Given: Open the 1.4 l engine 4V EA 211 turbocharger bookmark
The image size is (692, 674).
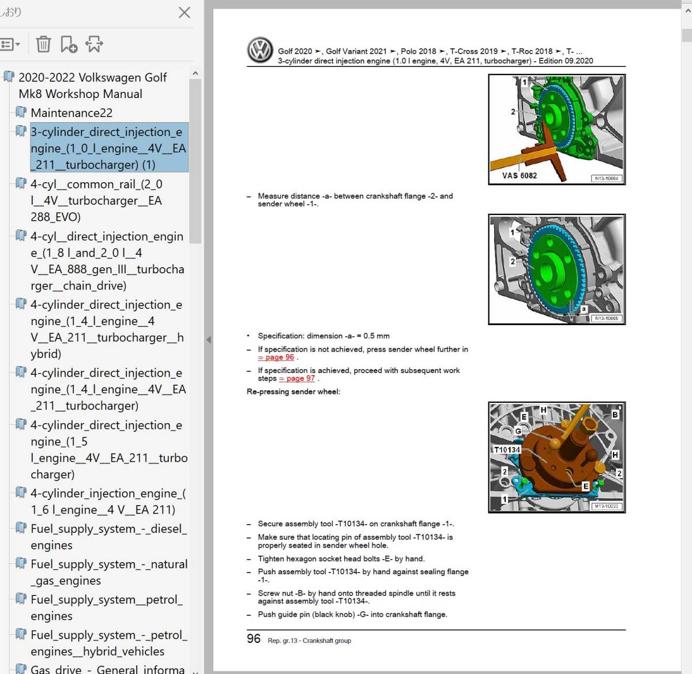Looking at the screenshot, I should click(x=108, y=389).
